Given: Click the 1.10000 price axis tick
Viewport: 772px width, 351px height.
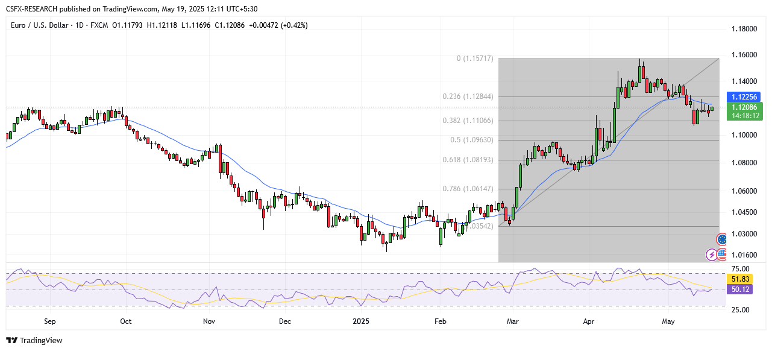Looking at the screenshot, I should 744,135.
